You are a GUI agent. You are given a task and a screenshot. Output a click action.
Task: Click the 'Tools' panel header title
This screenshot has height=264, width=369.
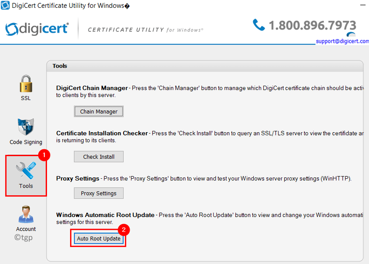click(60, 66)
